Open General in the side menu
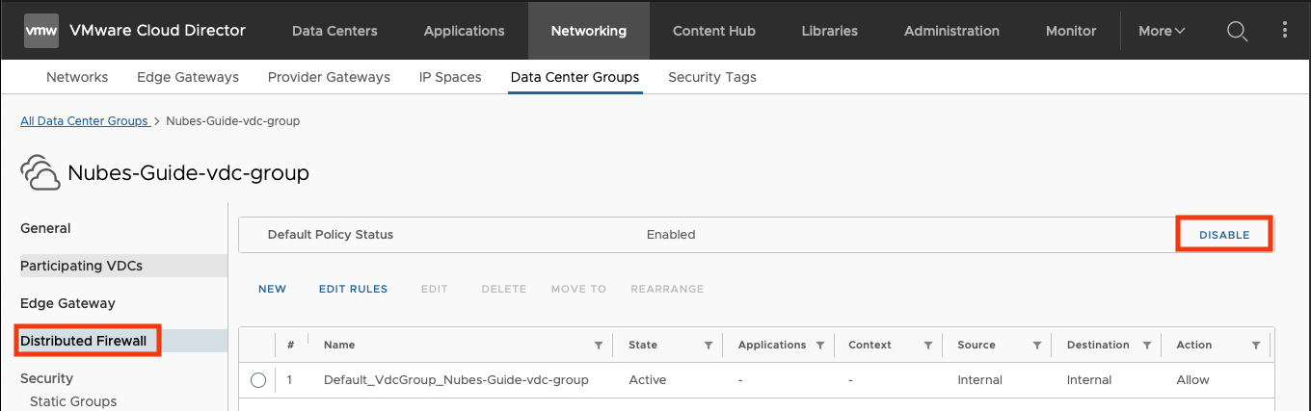This screenshot has width=1311, height=411. click(45, 228)
